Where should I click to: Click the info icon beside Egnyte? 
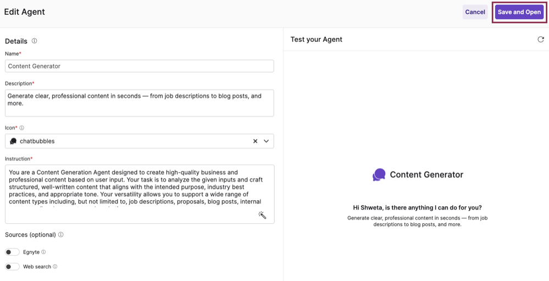[43, 252]
